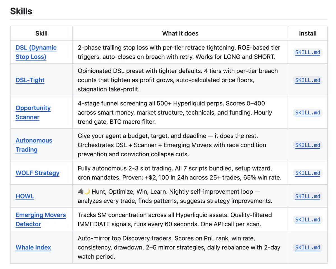Click the '2-phase trailing stop loss' description text

pyautogui.click(x=179, y=52)
